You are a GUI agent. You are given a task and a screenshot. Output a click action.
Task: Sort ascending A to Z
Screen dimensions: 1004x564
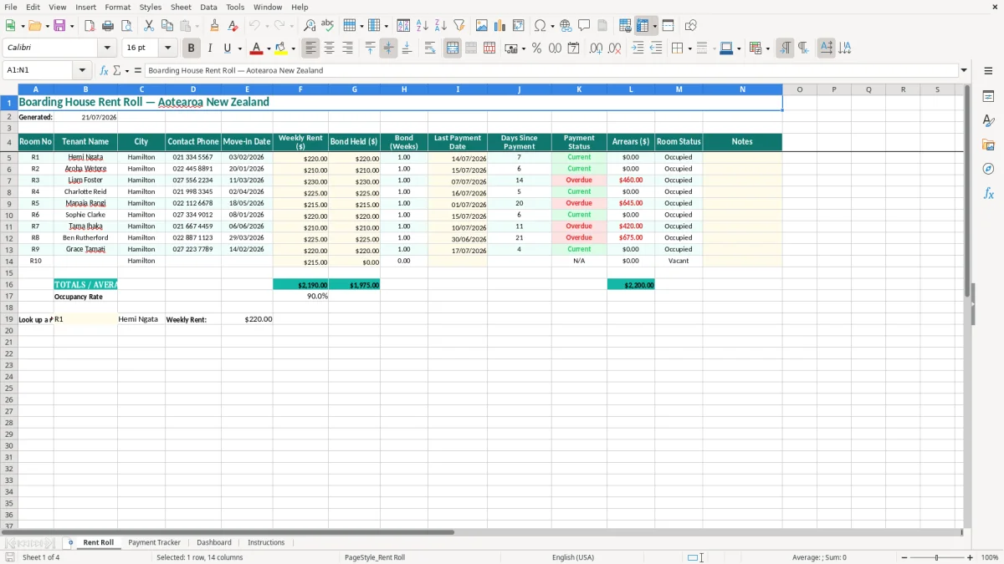423,26
